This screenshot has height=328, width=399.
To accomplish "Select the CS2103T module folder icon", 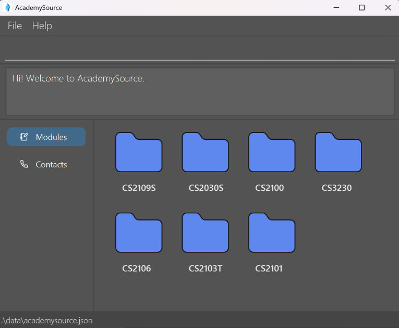I will pos(205,233).
